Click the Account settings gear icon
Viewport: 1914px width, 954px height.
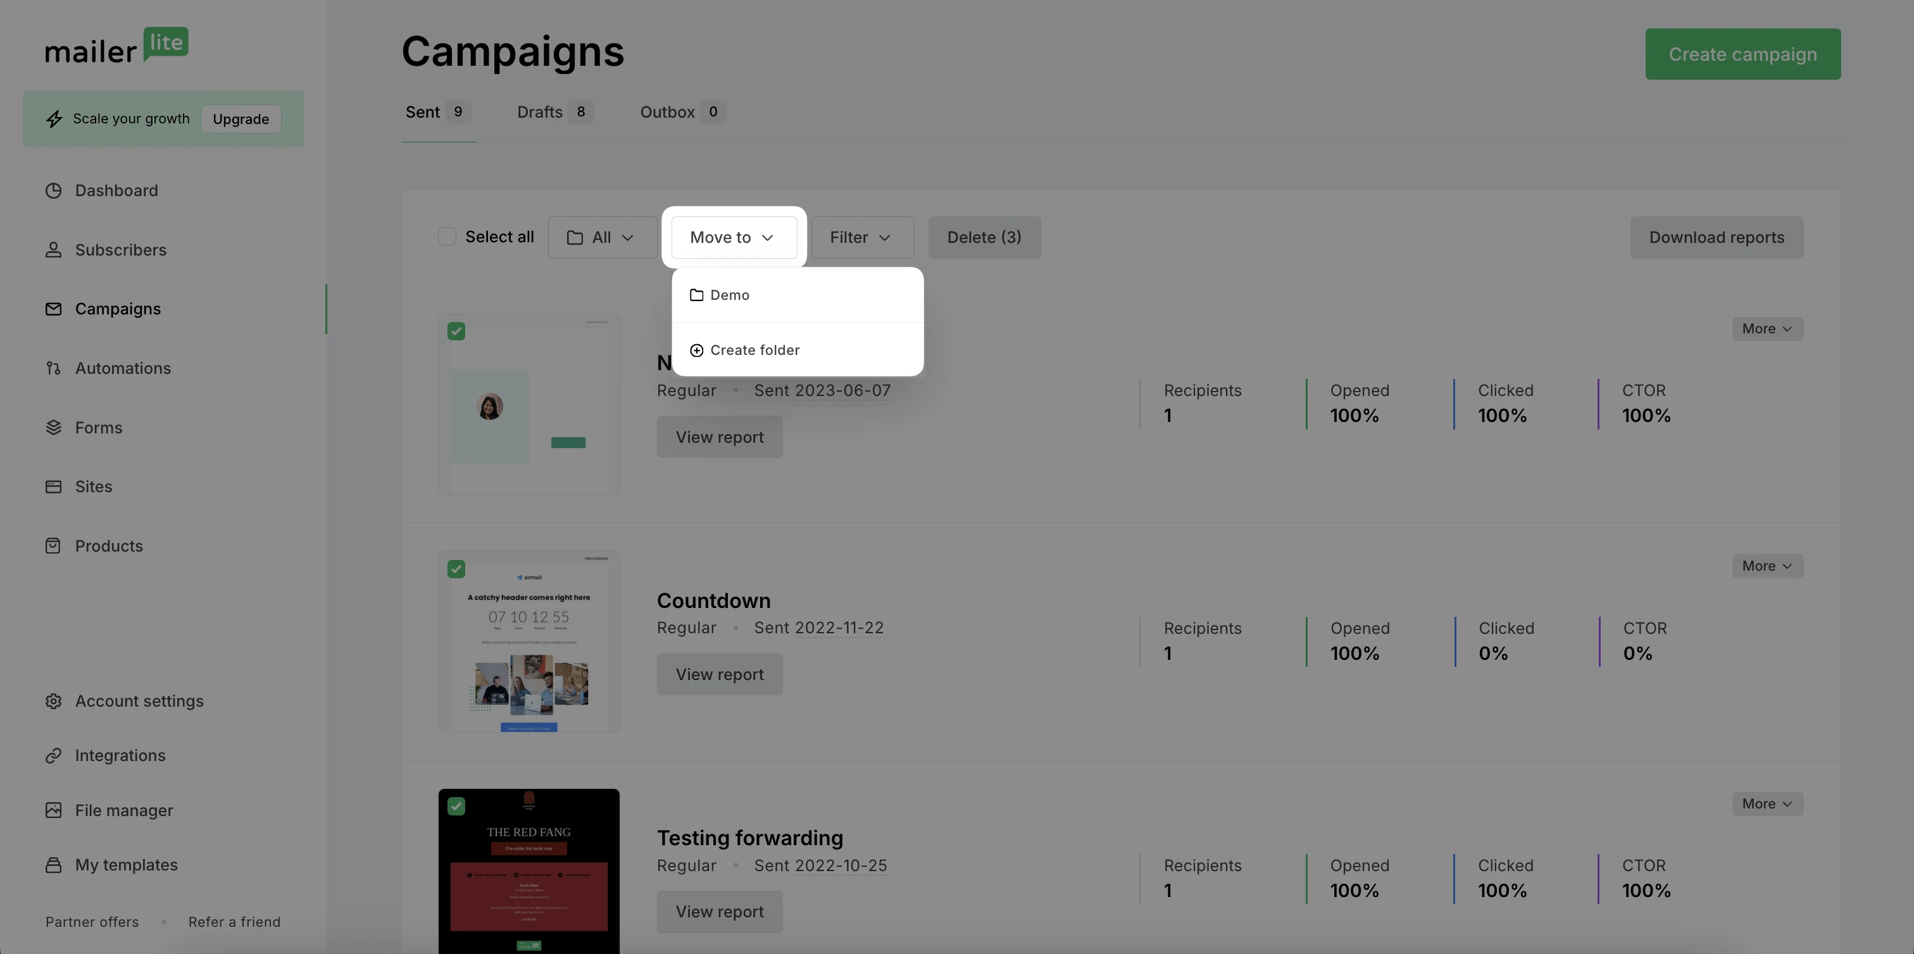tap(53, 701)
